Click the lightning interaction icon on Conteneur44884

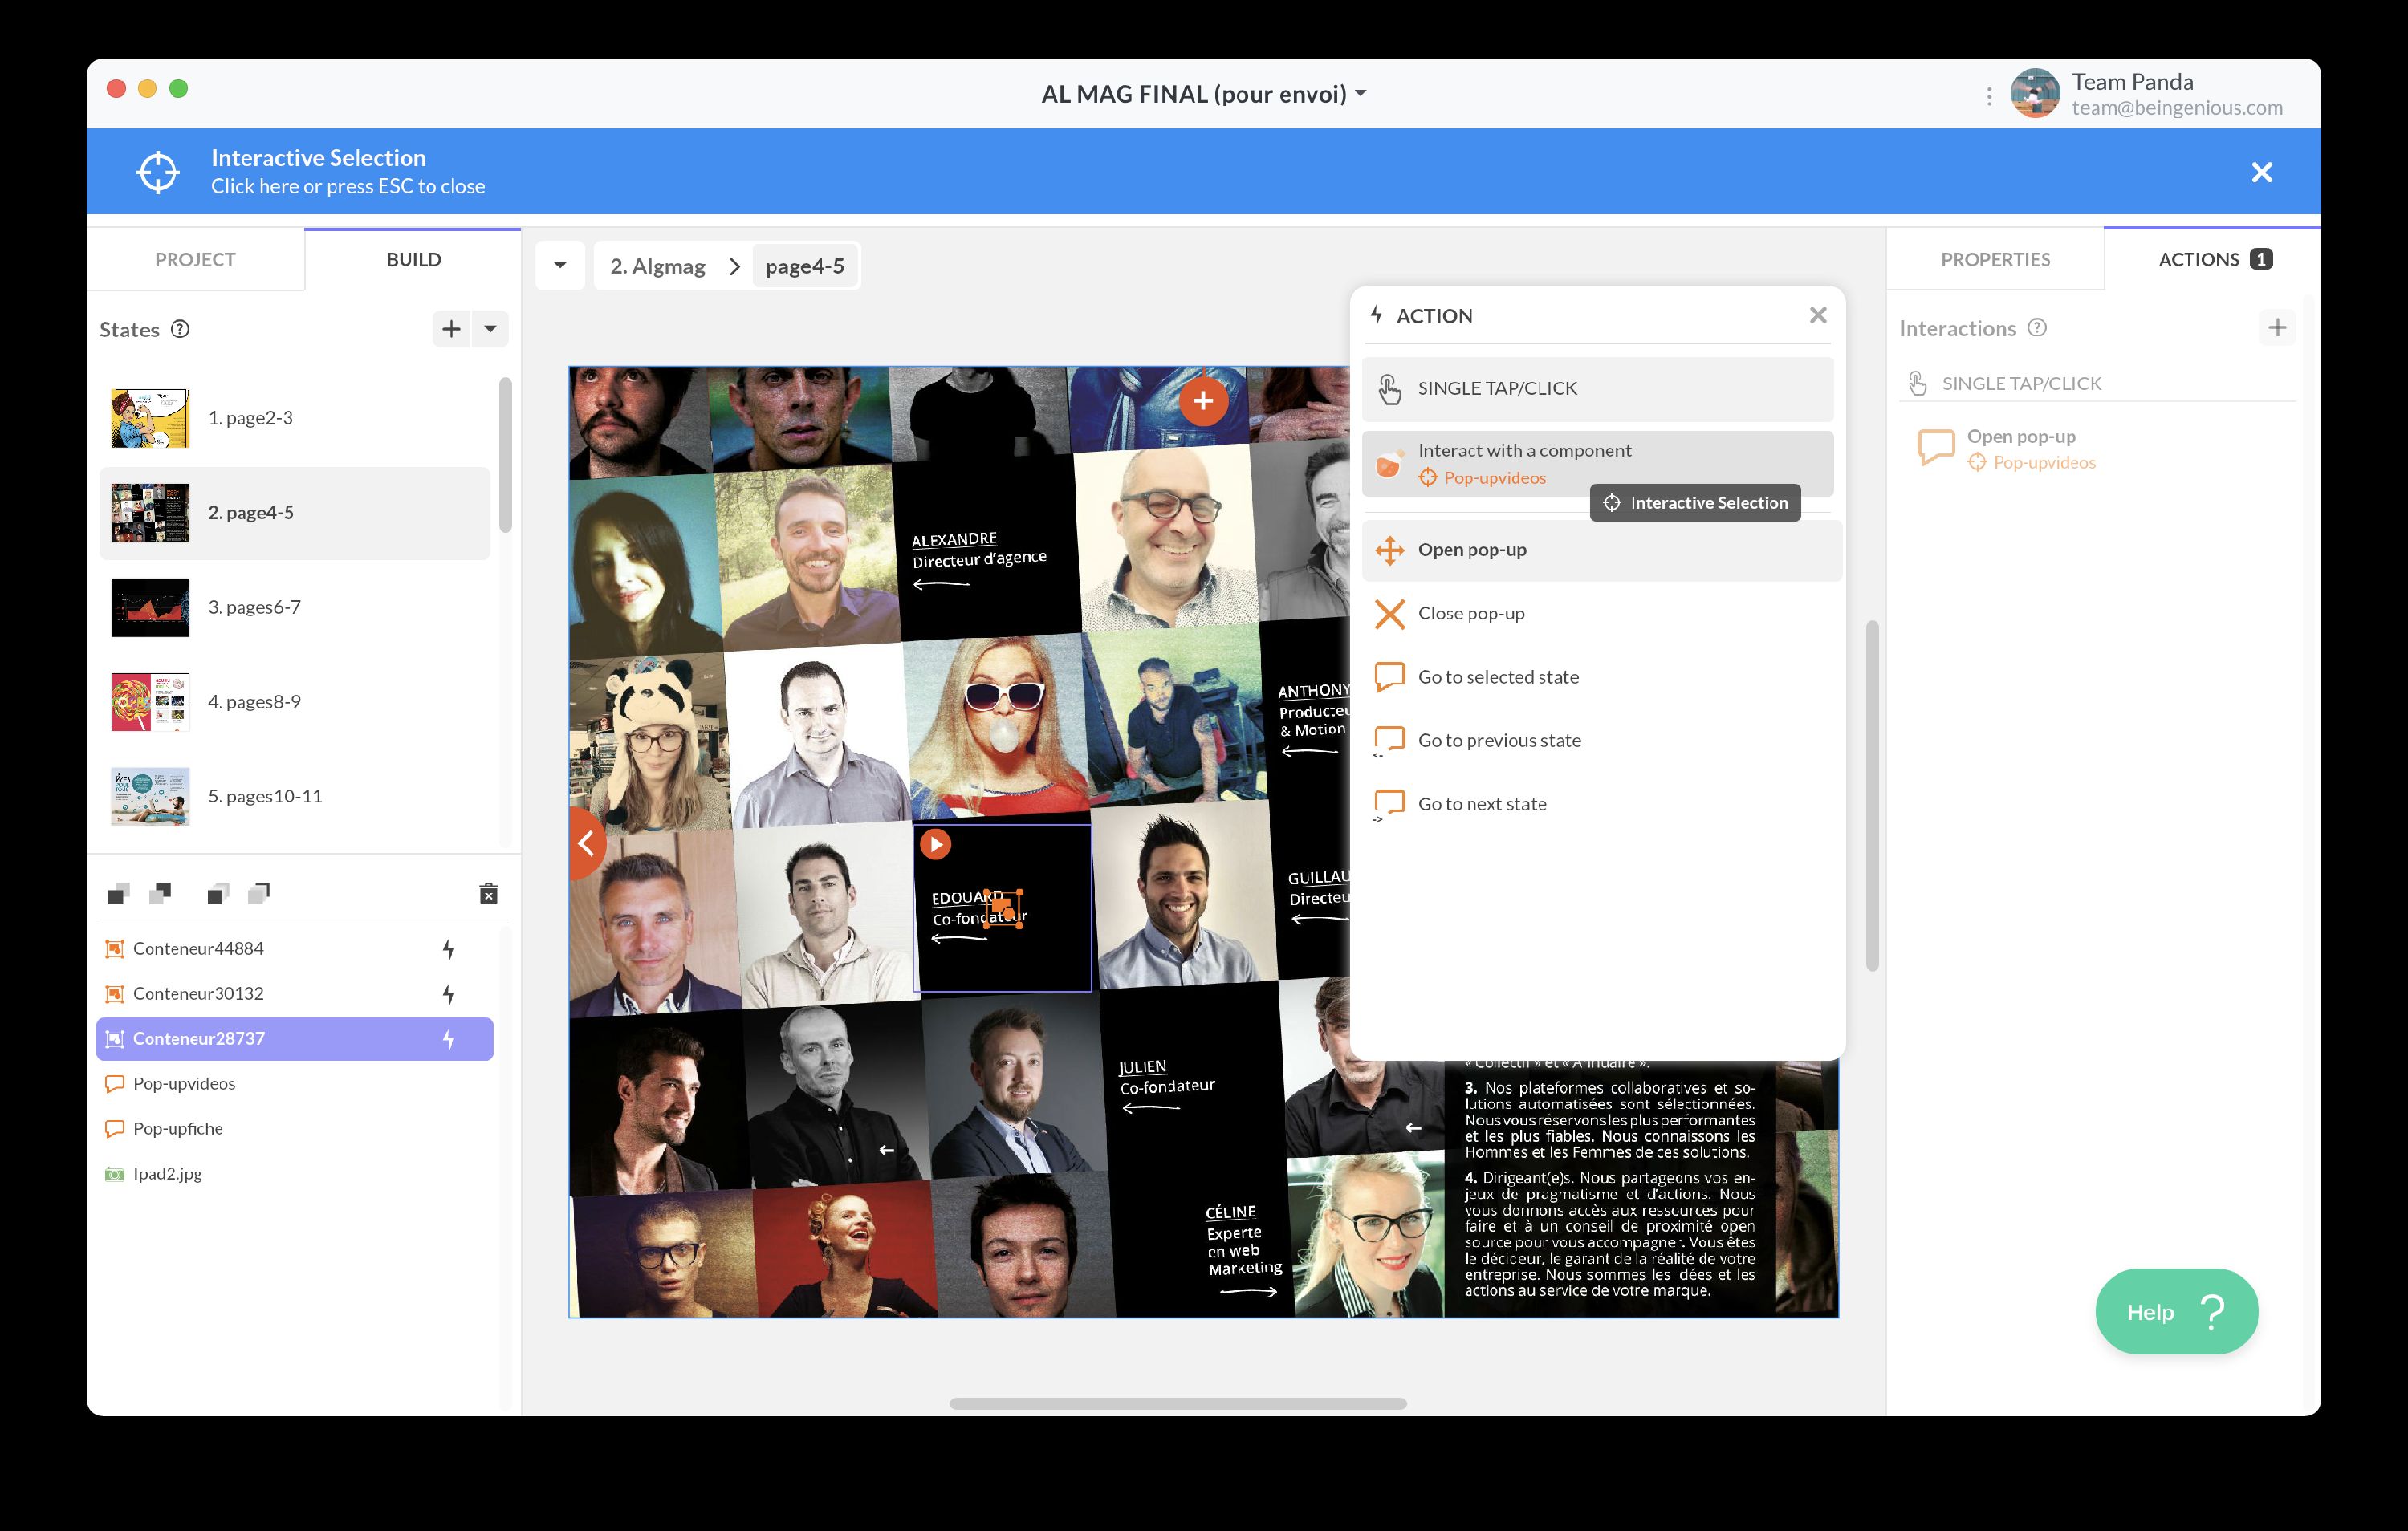coord(448,948)
